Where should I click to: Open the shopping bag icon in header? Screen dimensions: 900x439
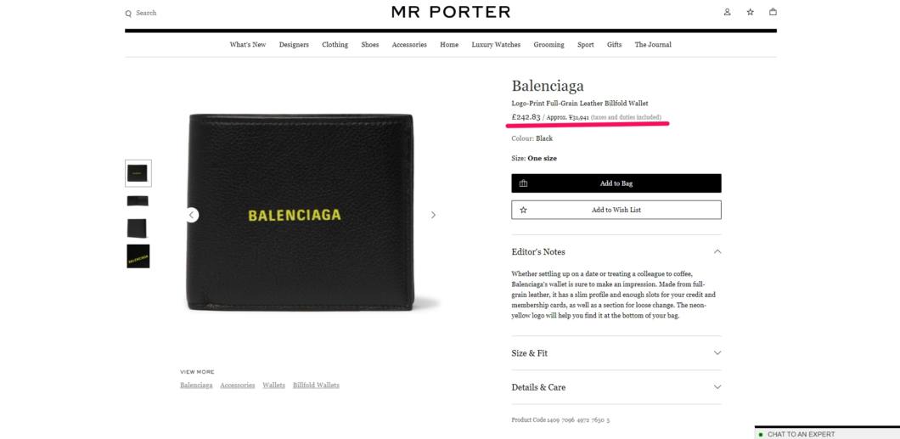coord(773,12)
